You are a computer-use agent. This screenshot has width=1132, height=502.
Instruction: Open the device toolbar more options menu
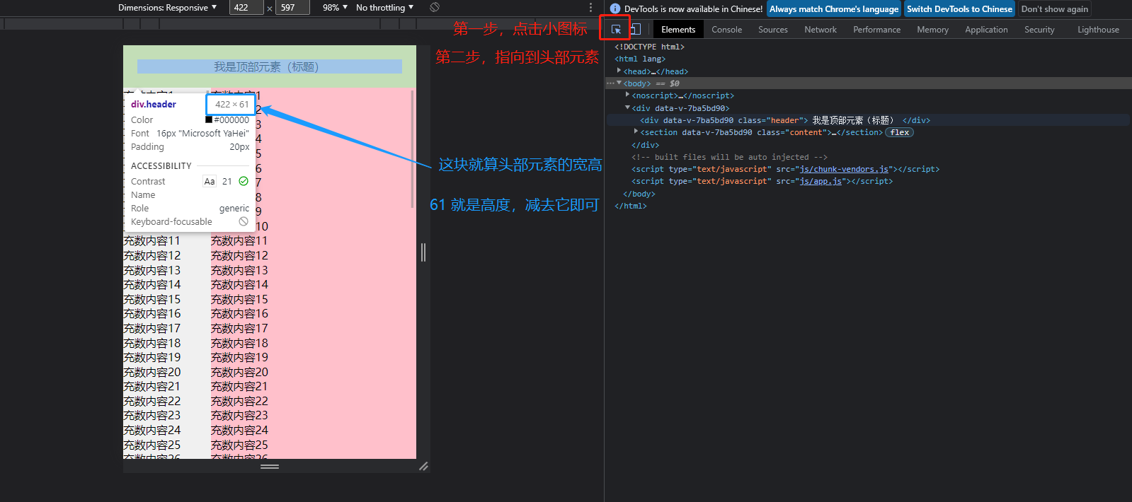pyautogui.click(x=590, y=7)
